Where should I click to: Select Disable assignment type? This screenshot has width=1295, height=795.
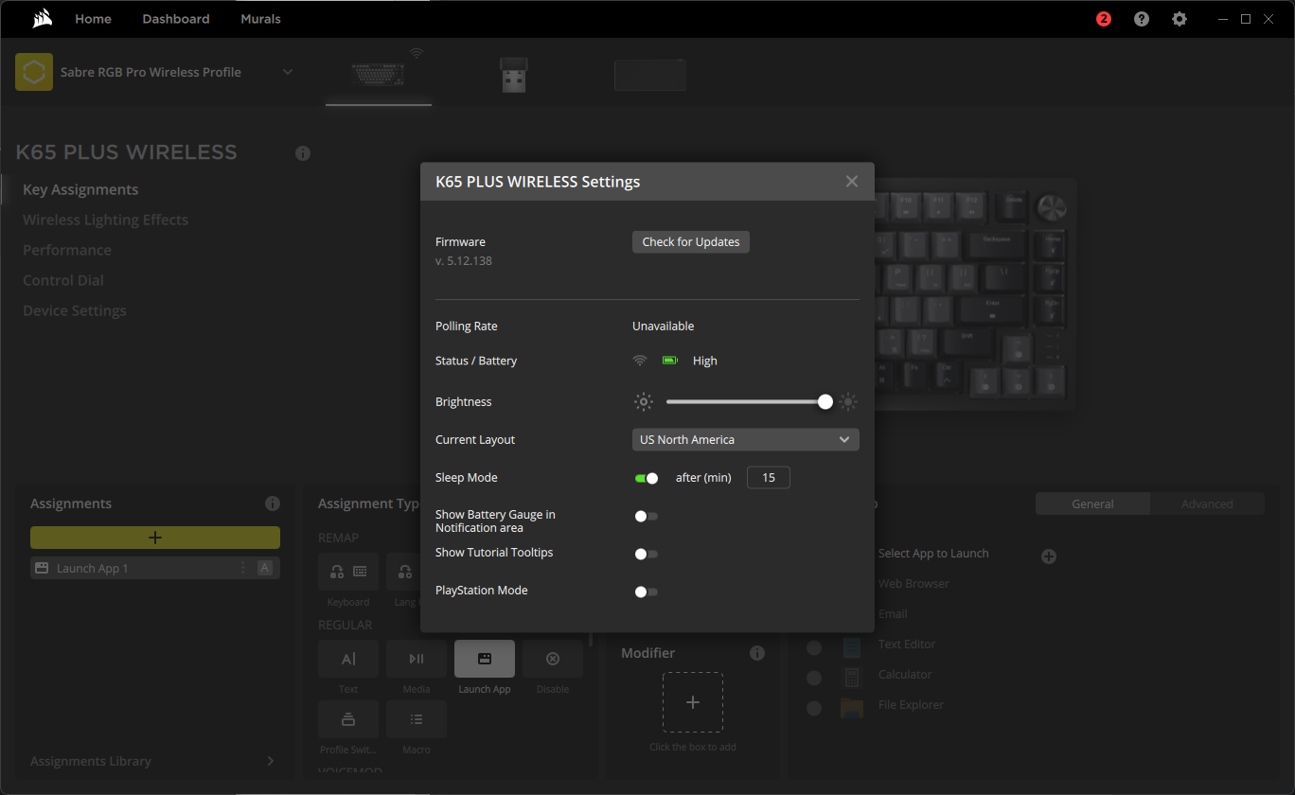pyautogui.click(x=553, y=659)
